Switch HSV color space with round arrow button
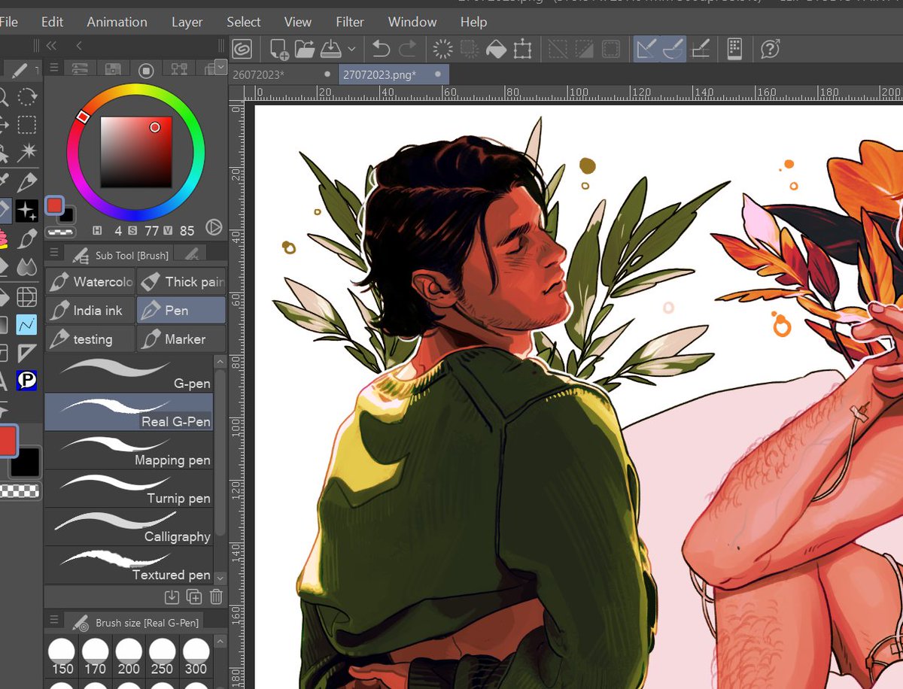The image size is (903, 689). (213, 228)
